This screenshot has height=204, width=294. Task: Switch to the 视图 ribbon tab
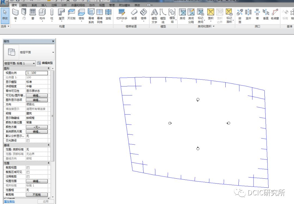point(102,5)
